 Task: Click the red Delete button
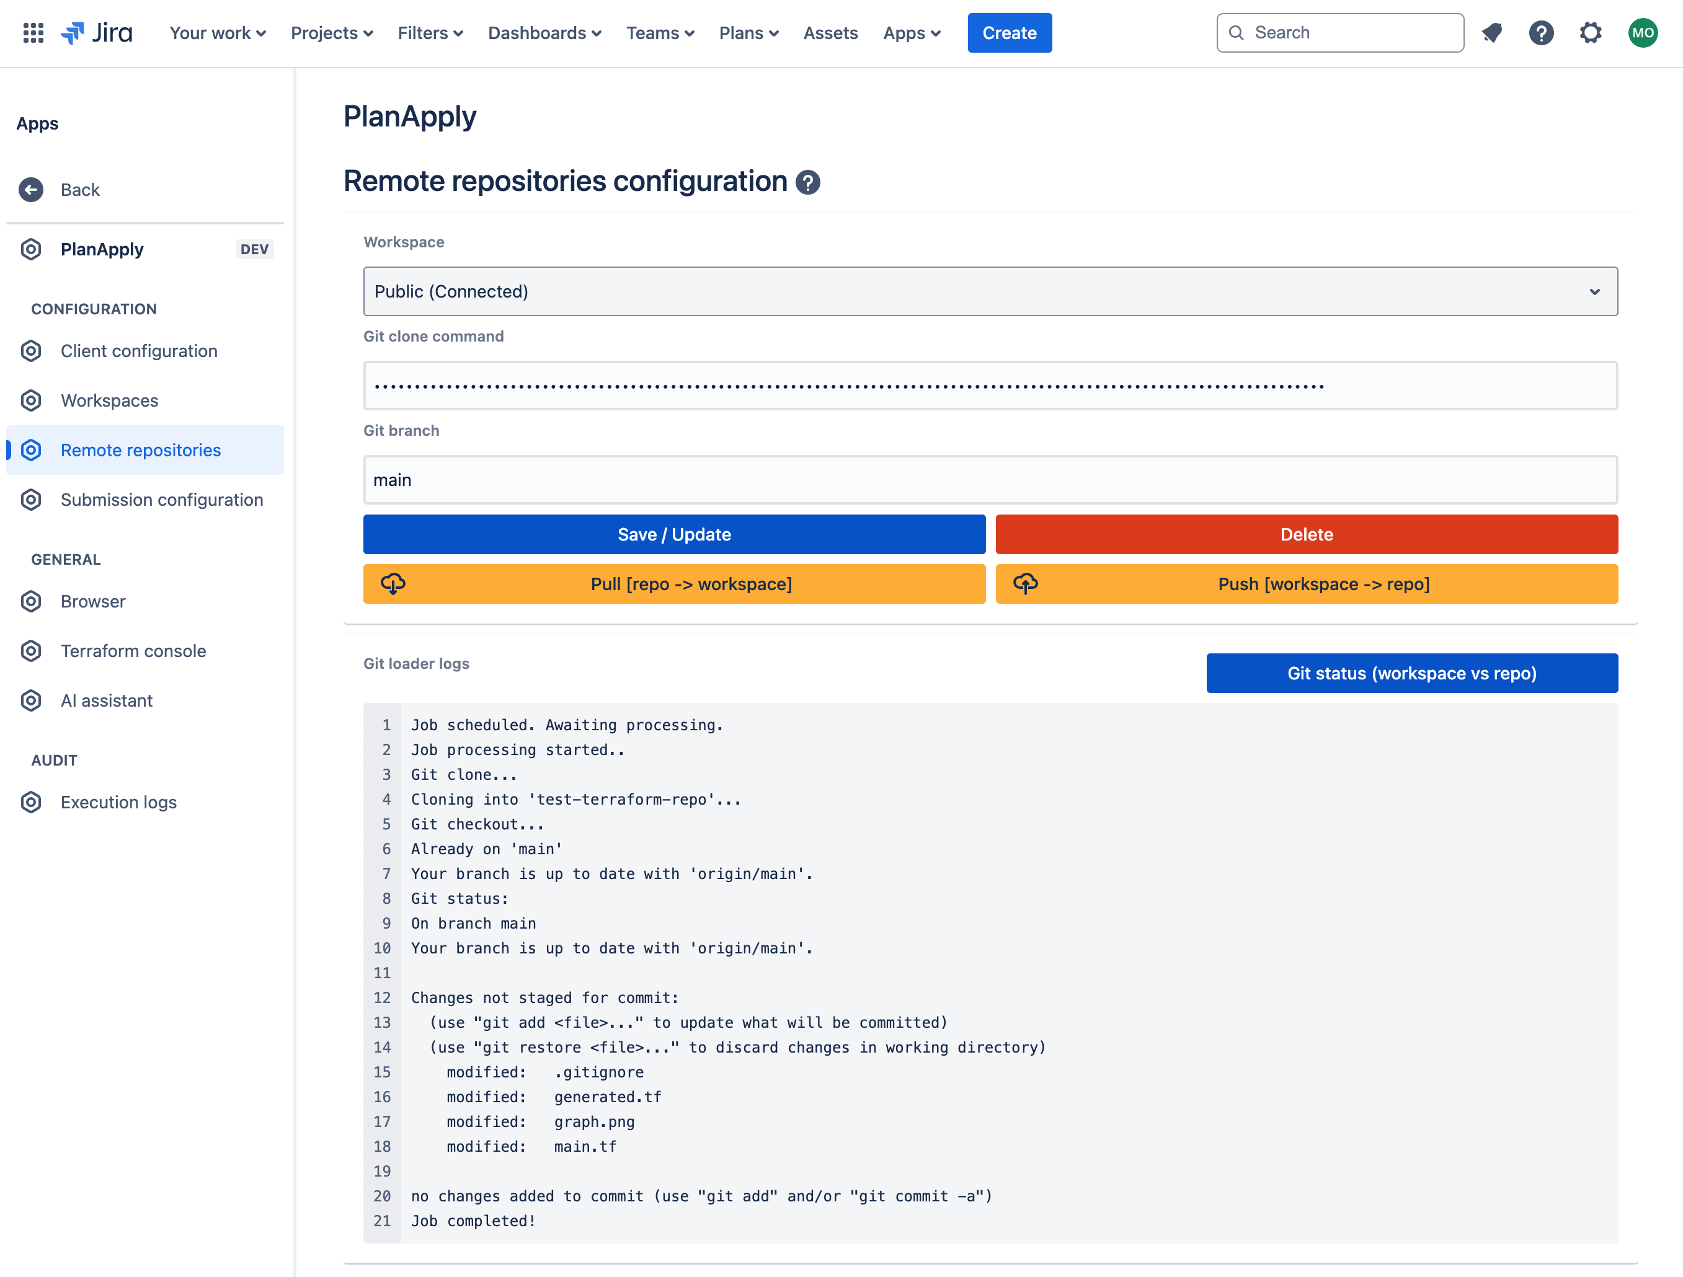1307,534
